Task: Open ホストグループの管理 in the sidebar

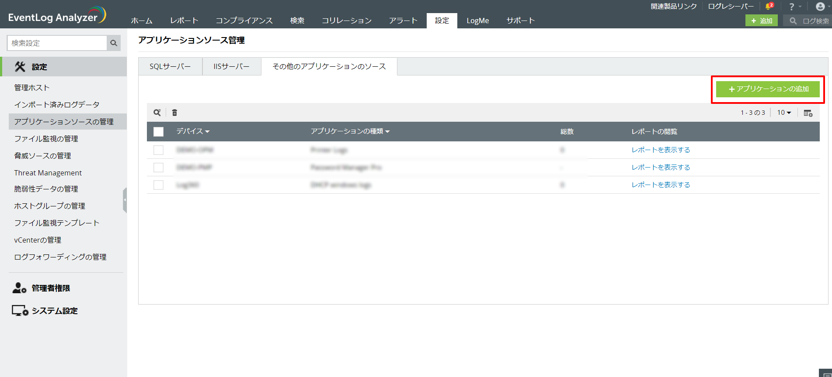Action: (50, 206)
